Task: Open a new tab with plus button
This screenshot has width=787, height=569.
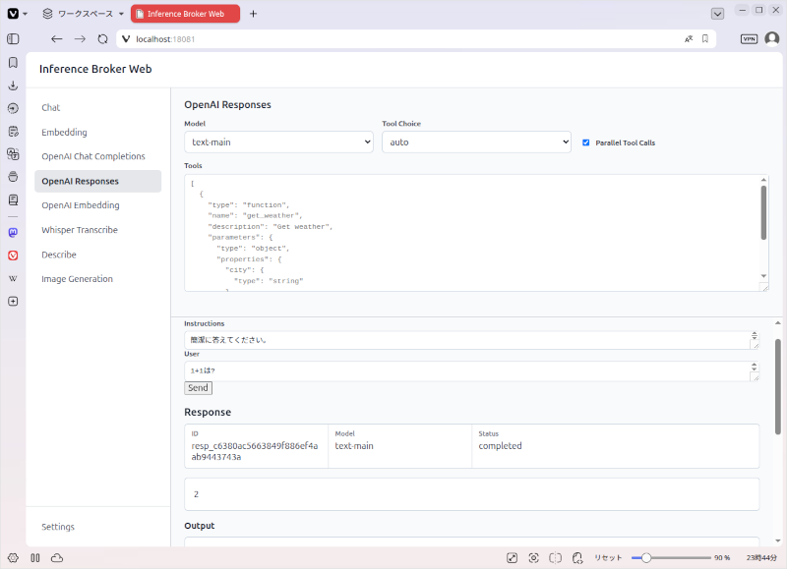Action: (x=254, y=14)
